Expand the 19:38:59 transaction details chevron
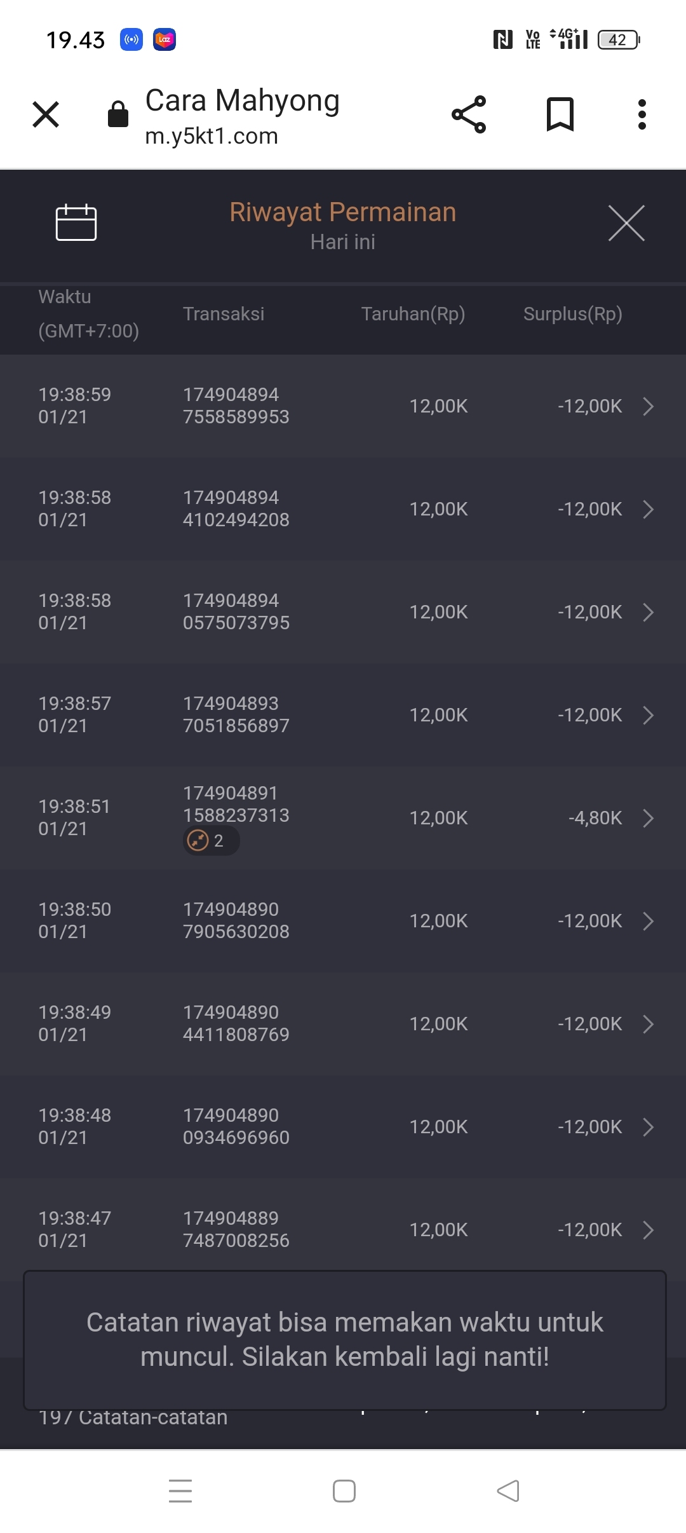This screenshot has height=1533, width=686. [648, 406]
